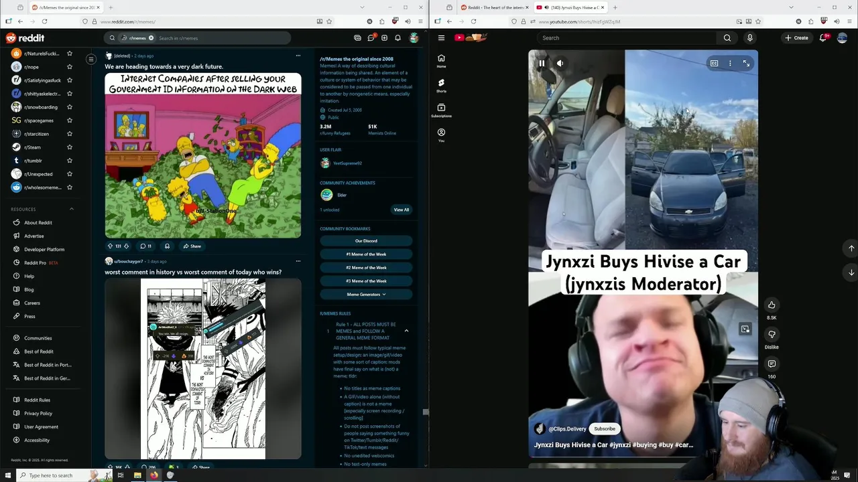
Task: Click View All community achievements
Action: [x=401, y=210]
